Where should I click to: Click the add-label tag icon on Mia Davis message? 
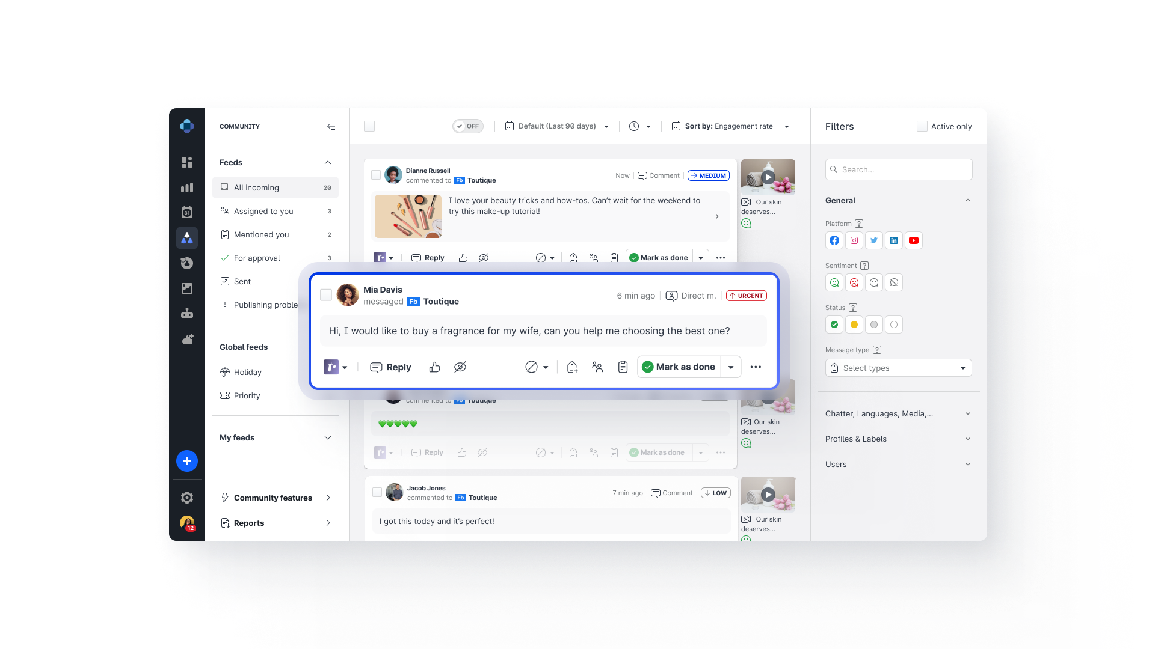coord(572,367)
